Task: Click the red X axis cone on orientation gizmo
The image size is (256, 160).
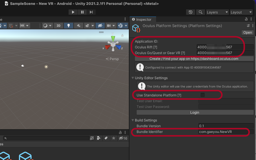Action: pos(108,47)
